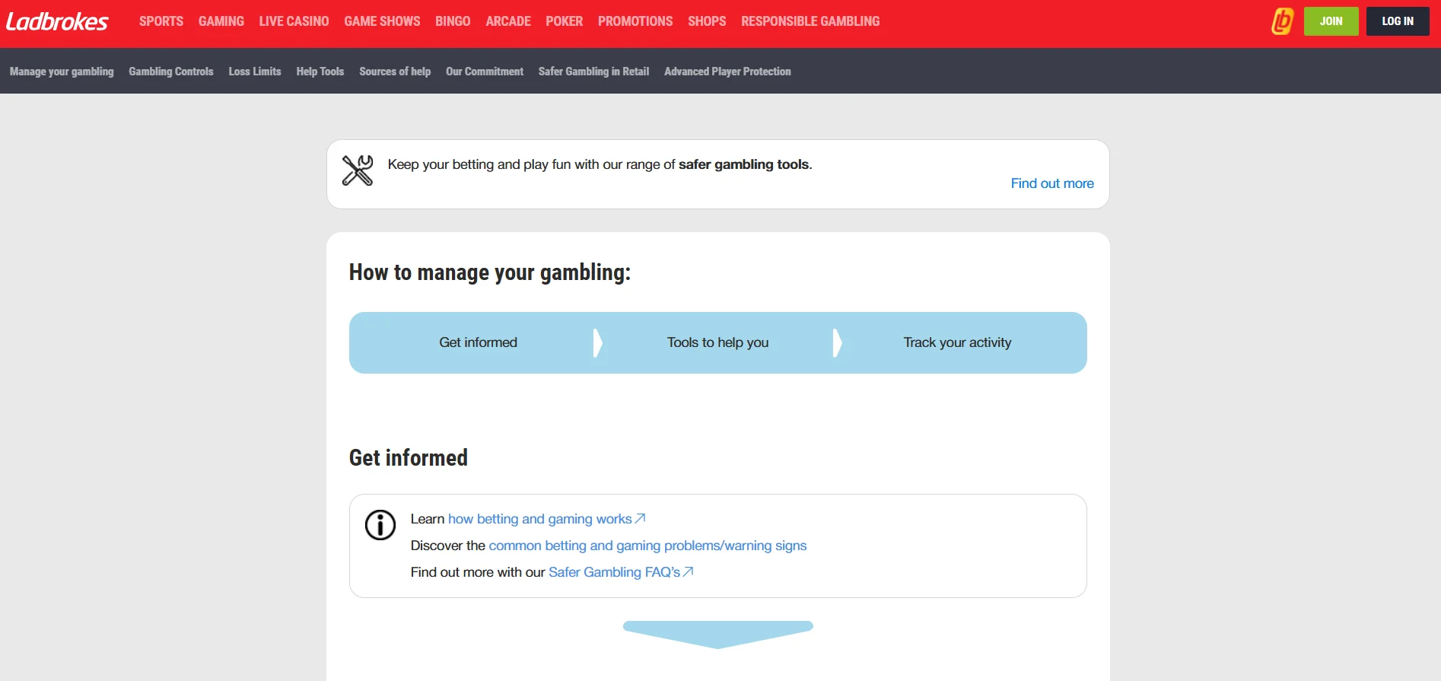Go to 'Safer Gambling in Retail'
The height and width of the screenshot is (681, 1441).
(593, 72)
